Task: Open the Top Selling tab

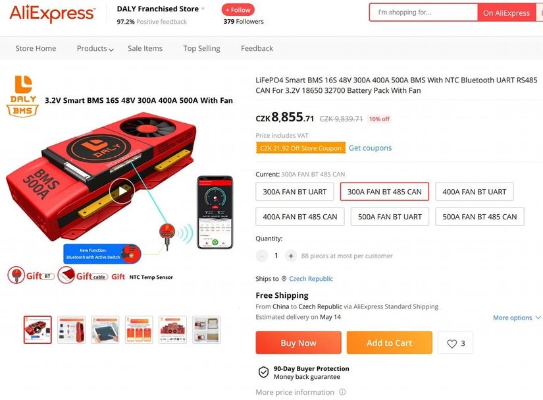Action: coord(201,49)
